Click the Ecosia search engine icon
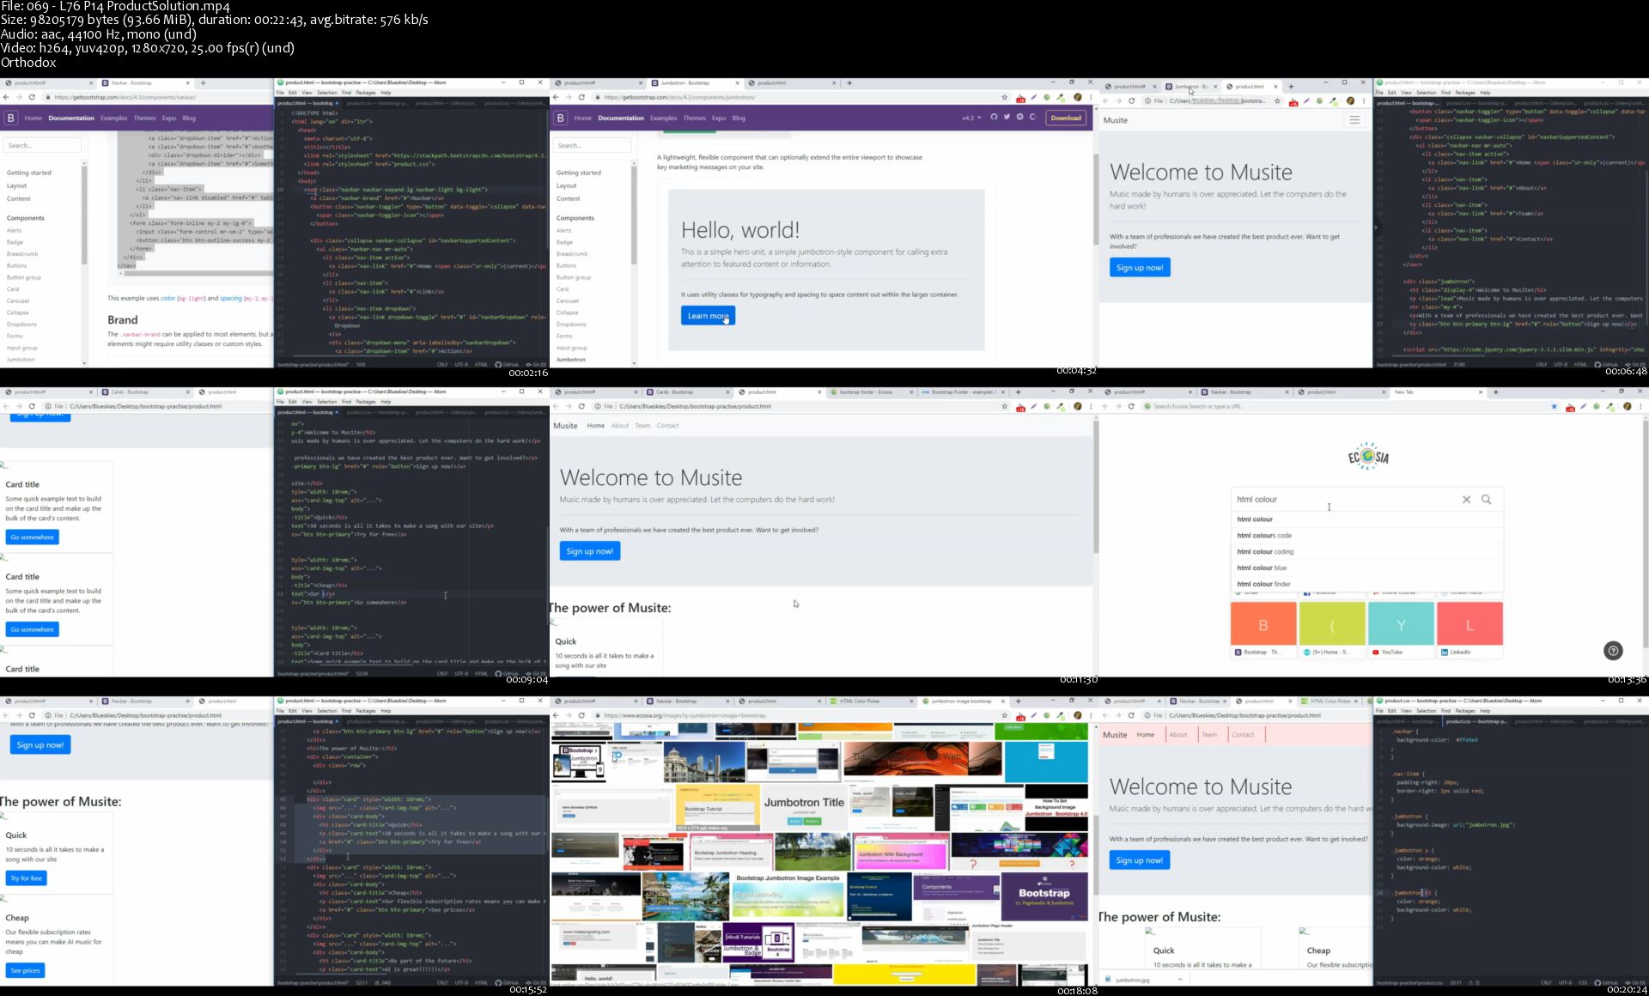1649x996 pixels. (1365, 456)
